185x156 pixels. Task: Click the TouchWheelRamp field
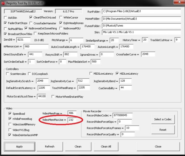(x=84, y=88)
